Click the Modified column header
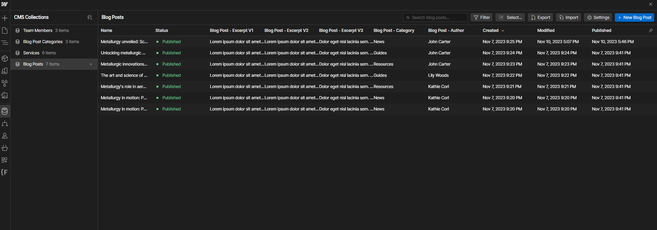Viewport: 657px width, 230px height. tap(546, 31)
